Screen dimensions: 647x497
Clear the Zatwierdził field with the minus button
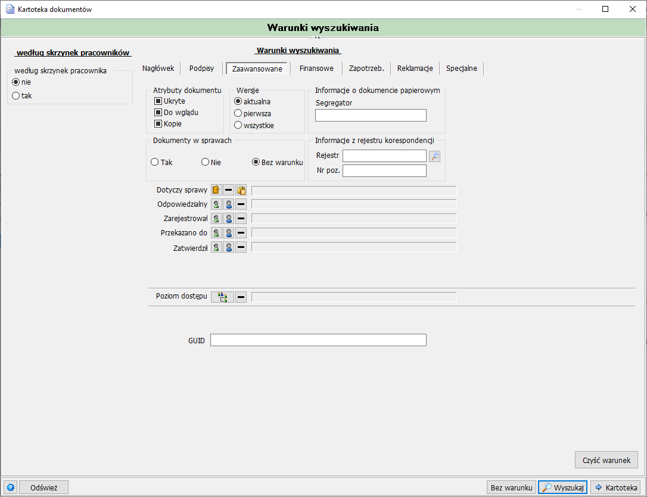[x=241, y=247]
